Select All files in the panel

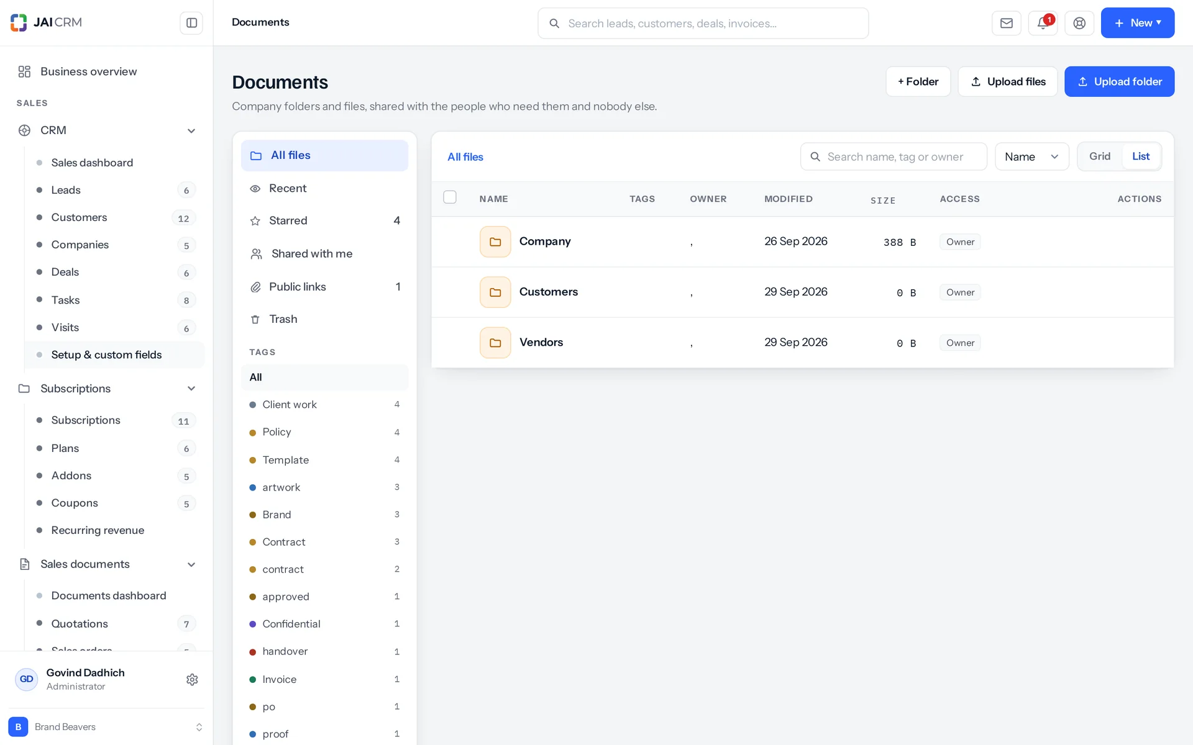pyautogui.click(x=324, y=155)
